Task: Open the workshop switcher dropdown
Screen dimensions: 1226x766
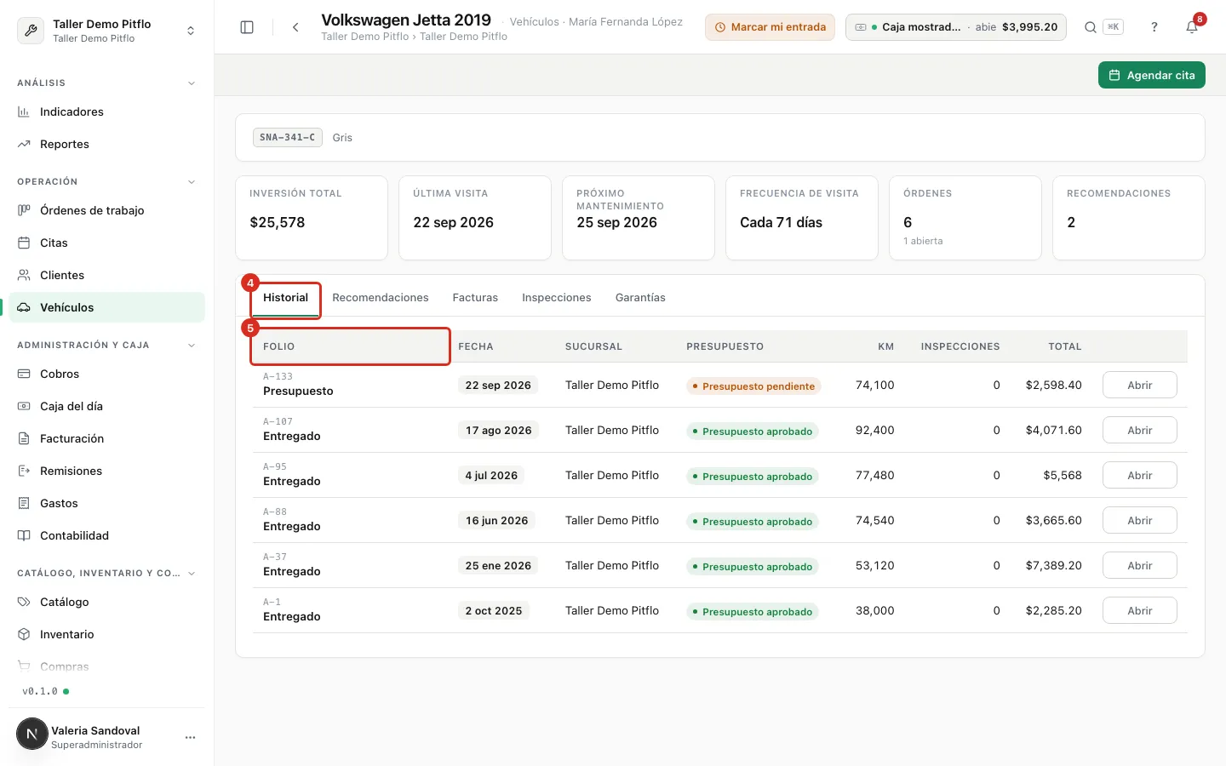Action: click(x=191, y=31)
